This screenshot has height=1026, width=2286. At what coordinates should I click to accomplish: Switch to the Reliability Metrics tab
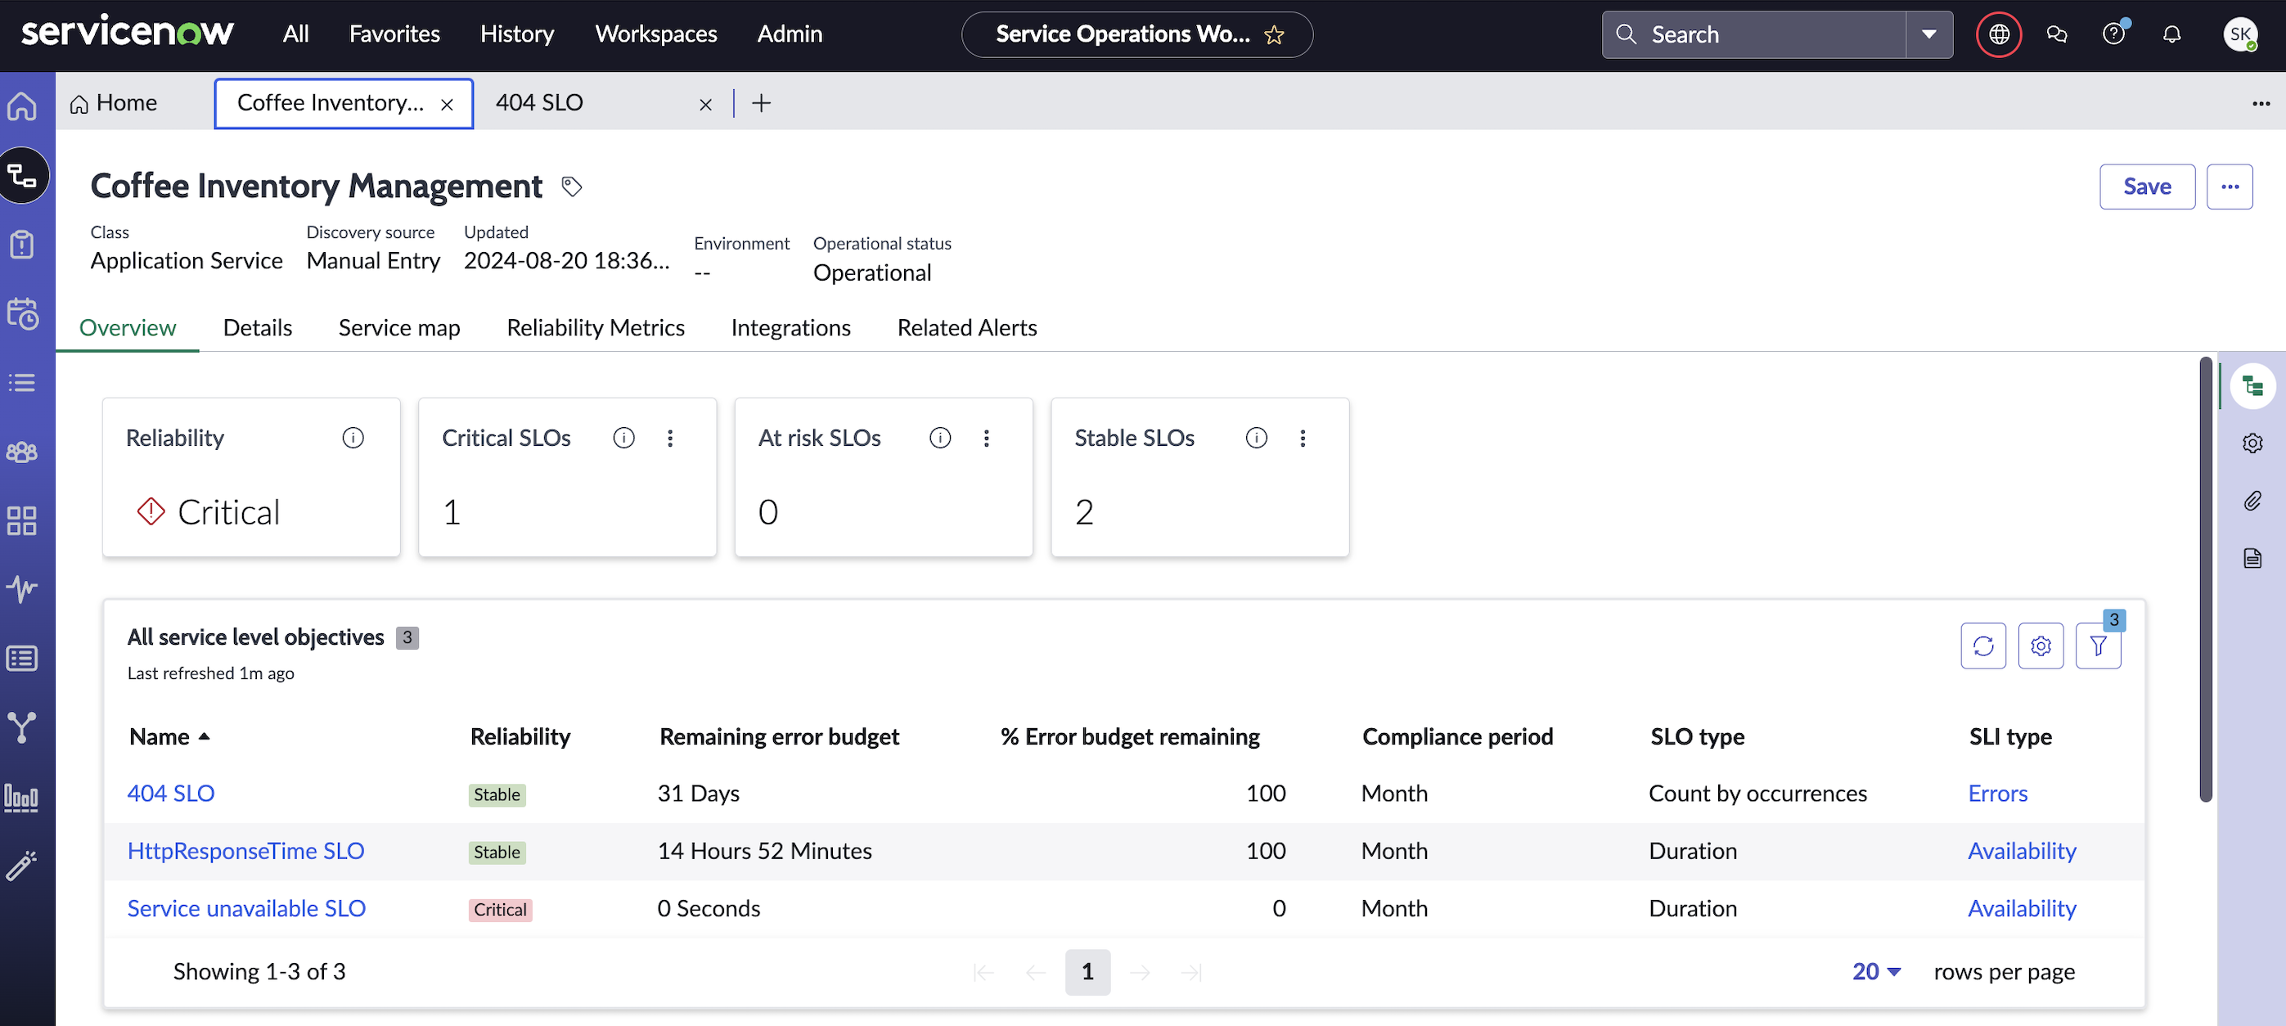(x=596, y=327)
